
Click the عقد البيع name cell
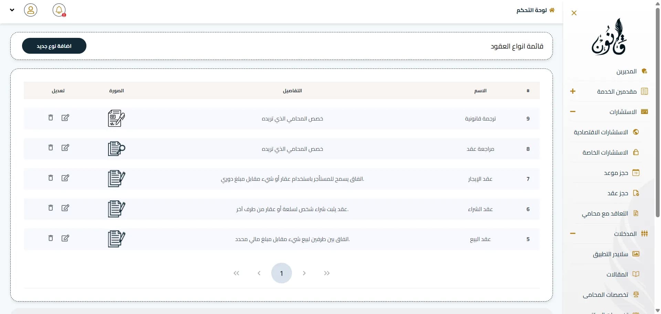pyautogui.click(x=480, y=239)
